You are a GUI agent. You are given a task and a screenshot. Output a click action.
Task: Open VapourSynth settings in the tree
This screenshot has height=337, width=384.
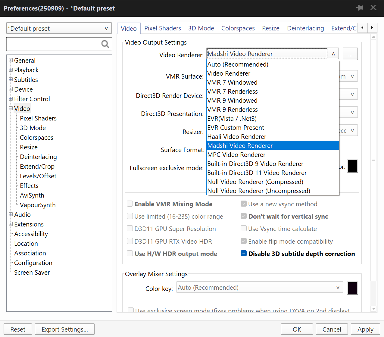[38, 205]
